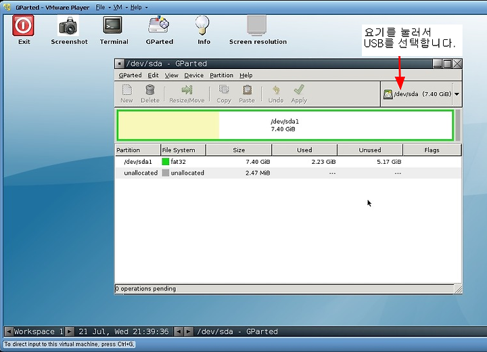Click the 2.47 MiB size cell
487x352 pixels.
point(258,173)
